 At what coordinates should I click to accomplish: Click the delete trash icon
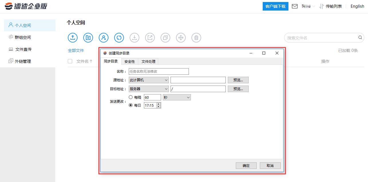click(x=196, y=37)
